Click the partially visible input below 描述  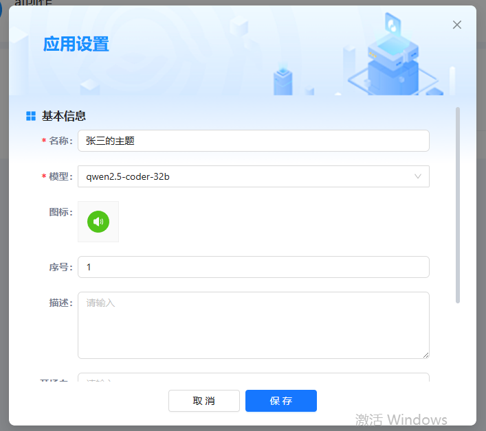tap(253, 379)
